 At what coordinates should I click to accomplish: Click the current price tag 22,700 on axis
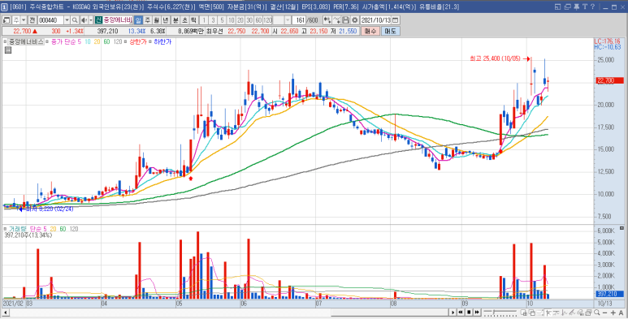click(x=609, y=80)
